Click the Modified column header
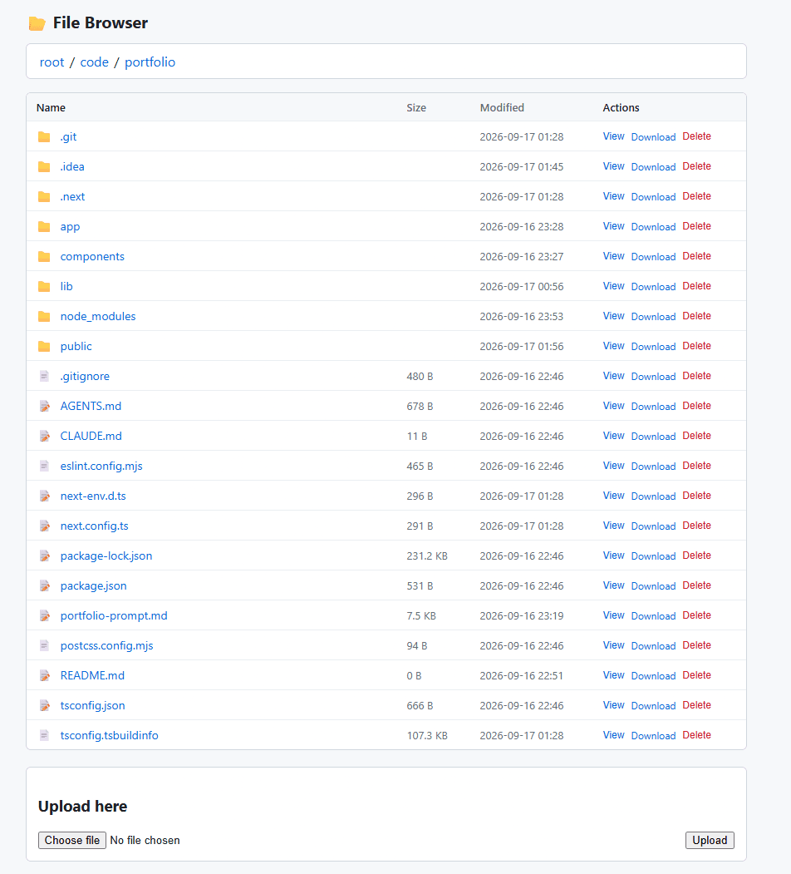This screenshot has height=874, width=791. click(502, 107)
